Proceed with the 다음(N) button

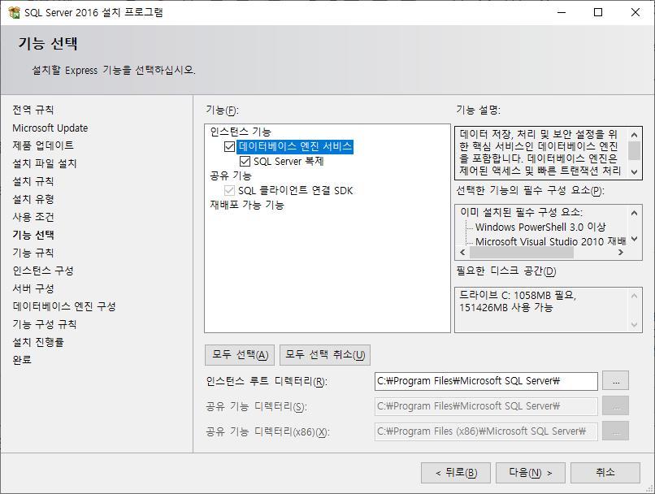click(531, 473)
